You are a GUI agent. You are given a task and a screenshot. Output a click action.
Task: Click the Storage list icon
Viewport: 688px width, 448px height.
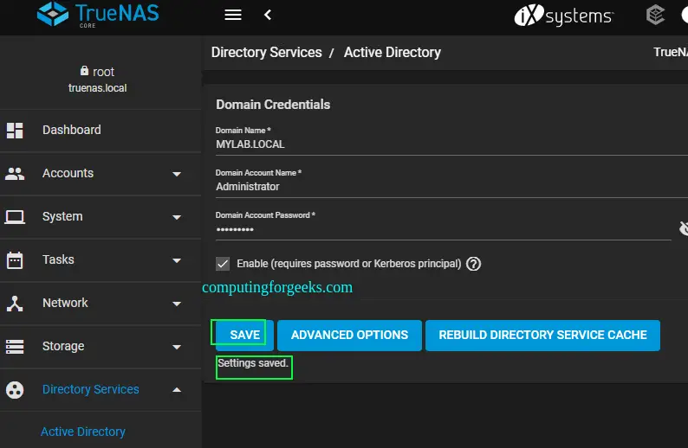point(15,347)
